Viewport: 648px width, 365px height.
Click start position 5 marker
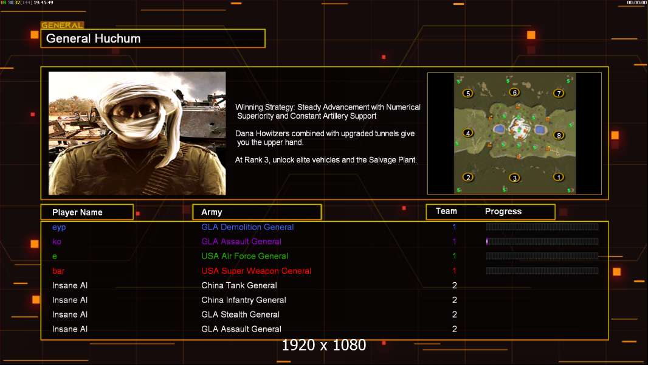click(x=468, y=94)
